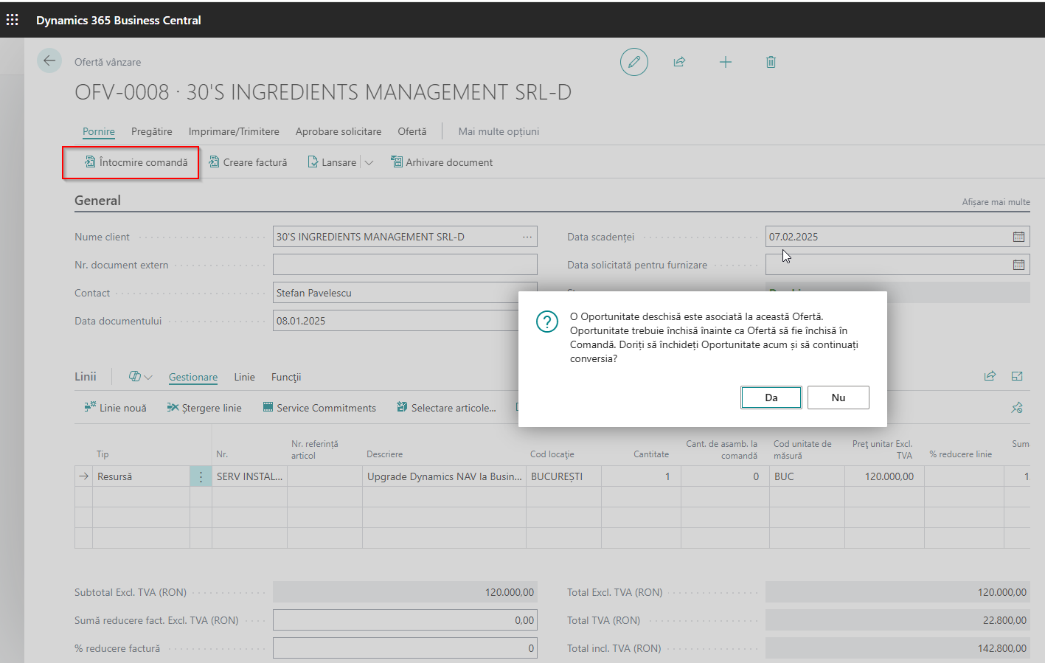Click the share icon in Linii section

990,376
